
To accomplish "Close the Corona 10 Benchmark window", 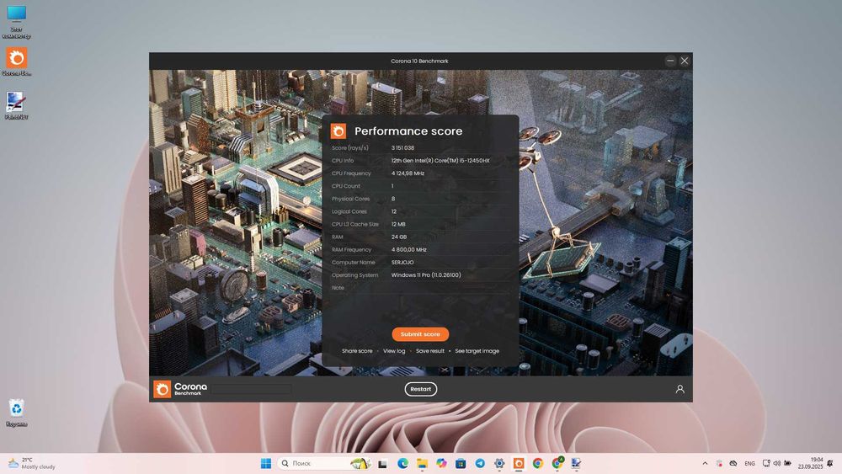I will click(x=684, y=61).
